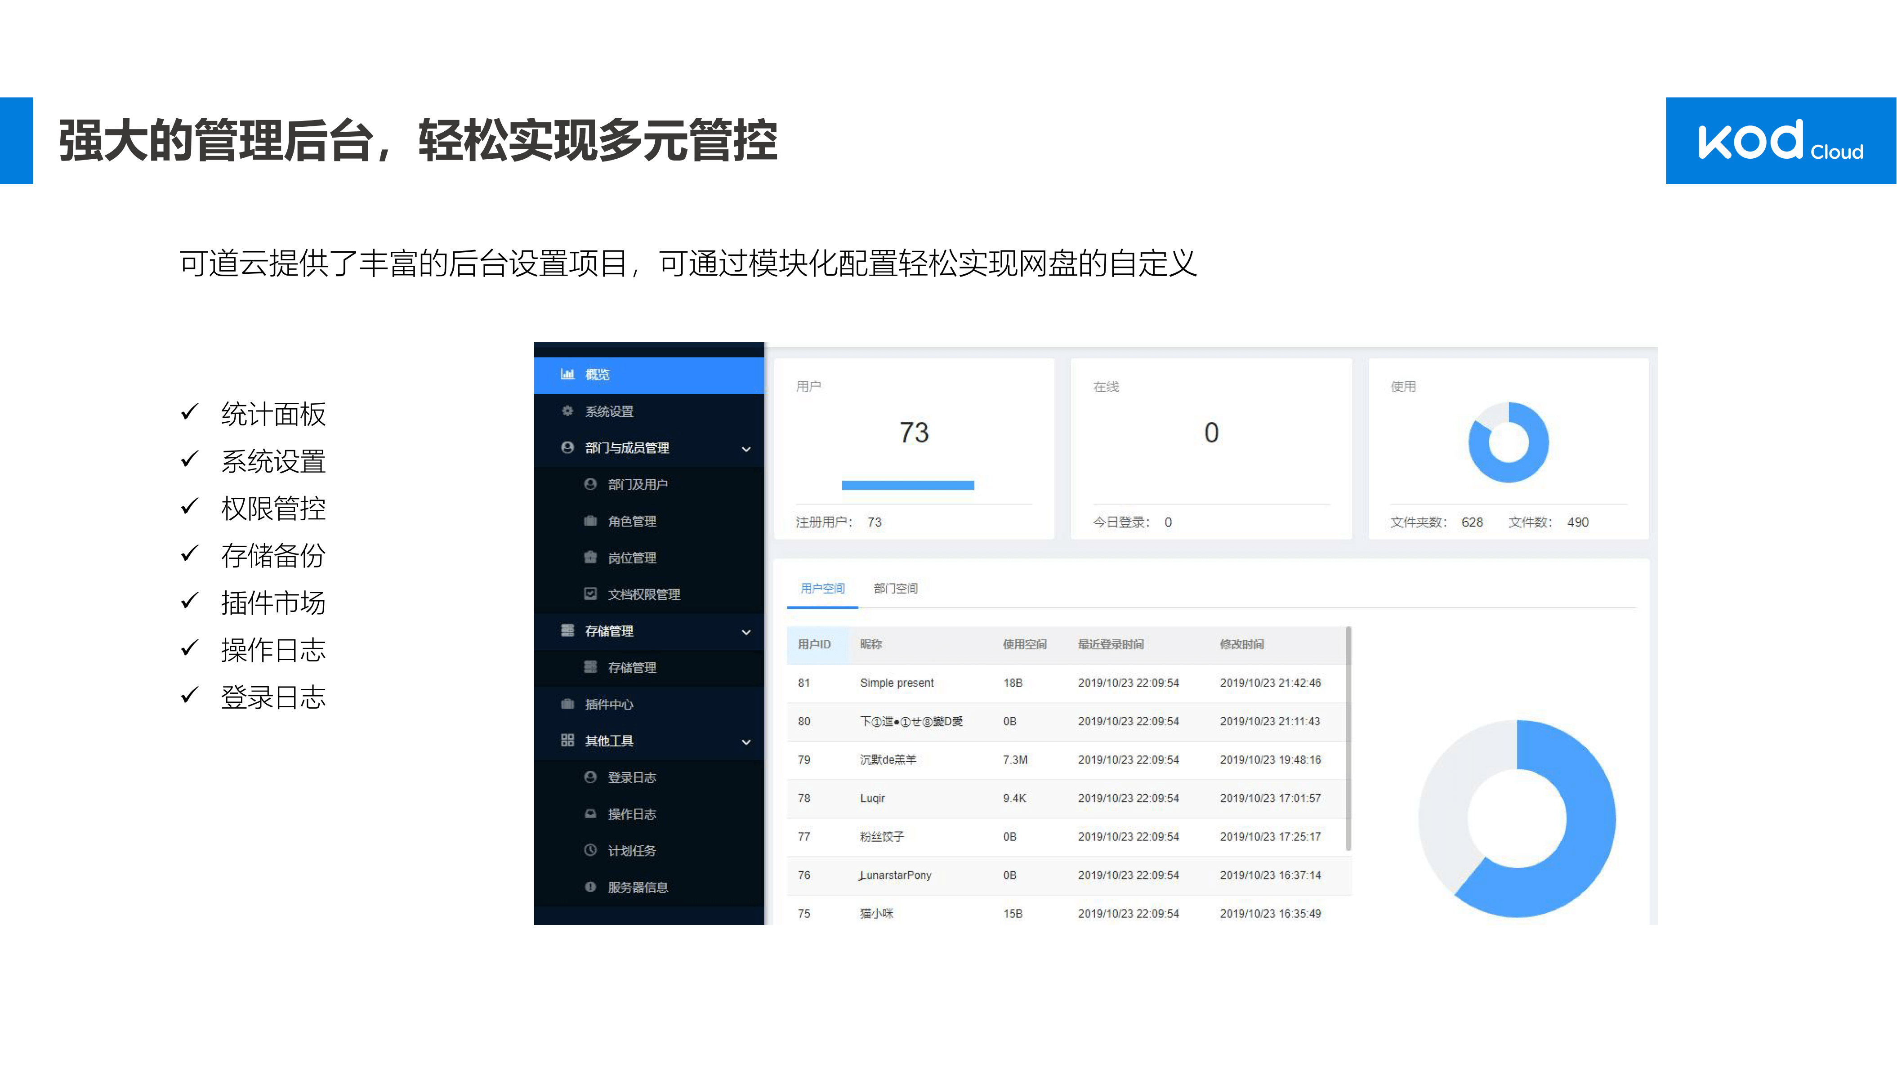The width and height of the screenshot is (1897, 1067).
Task: Click the 文档权限管理 checkbox icon
Action: (590, 594)
